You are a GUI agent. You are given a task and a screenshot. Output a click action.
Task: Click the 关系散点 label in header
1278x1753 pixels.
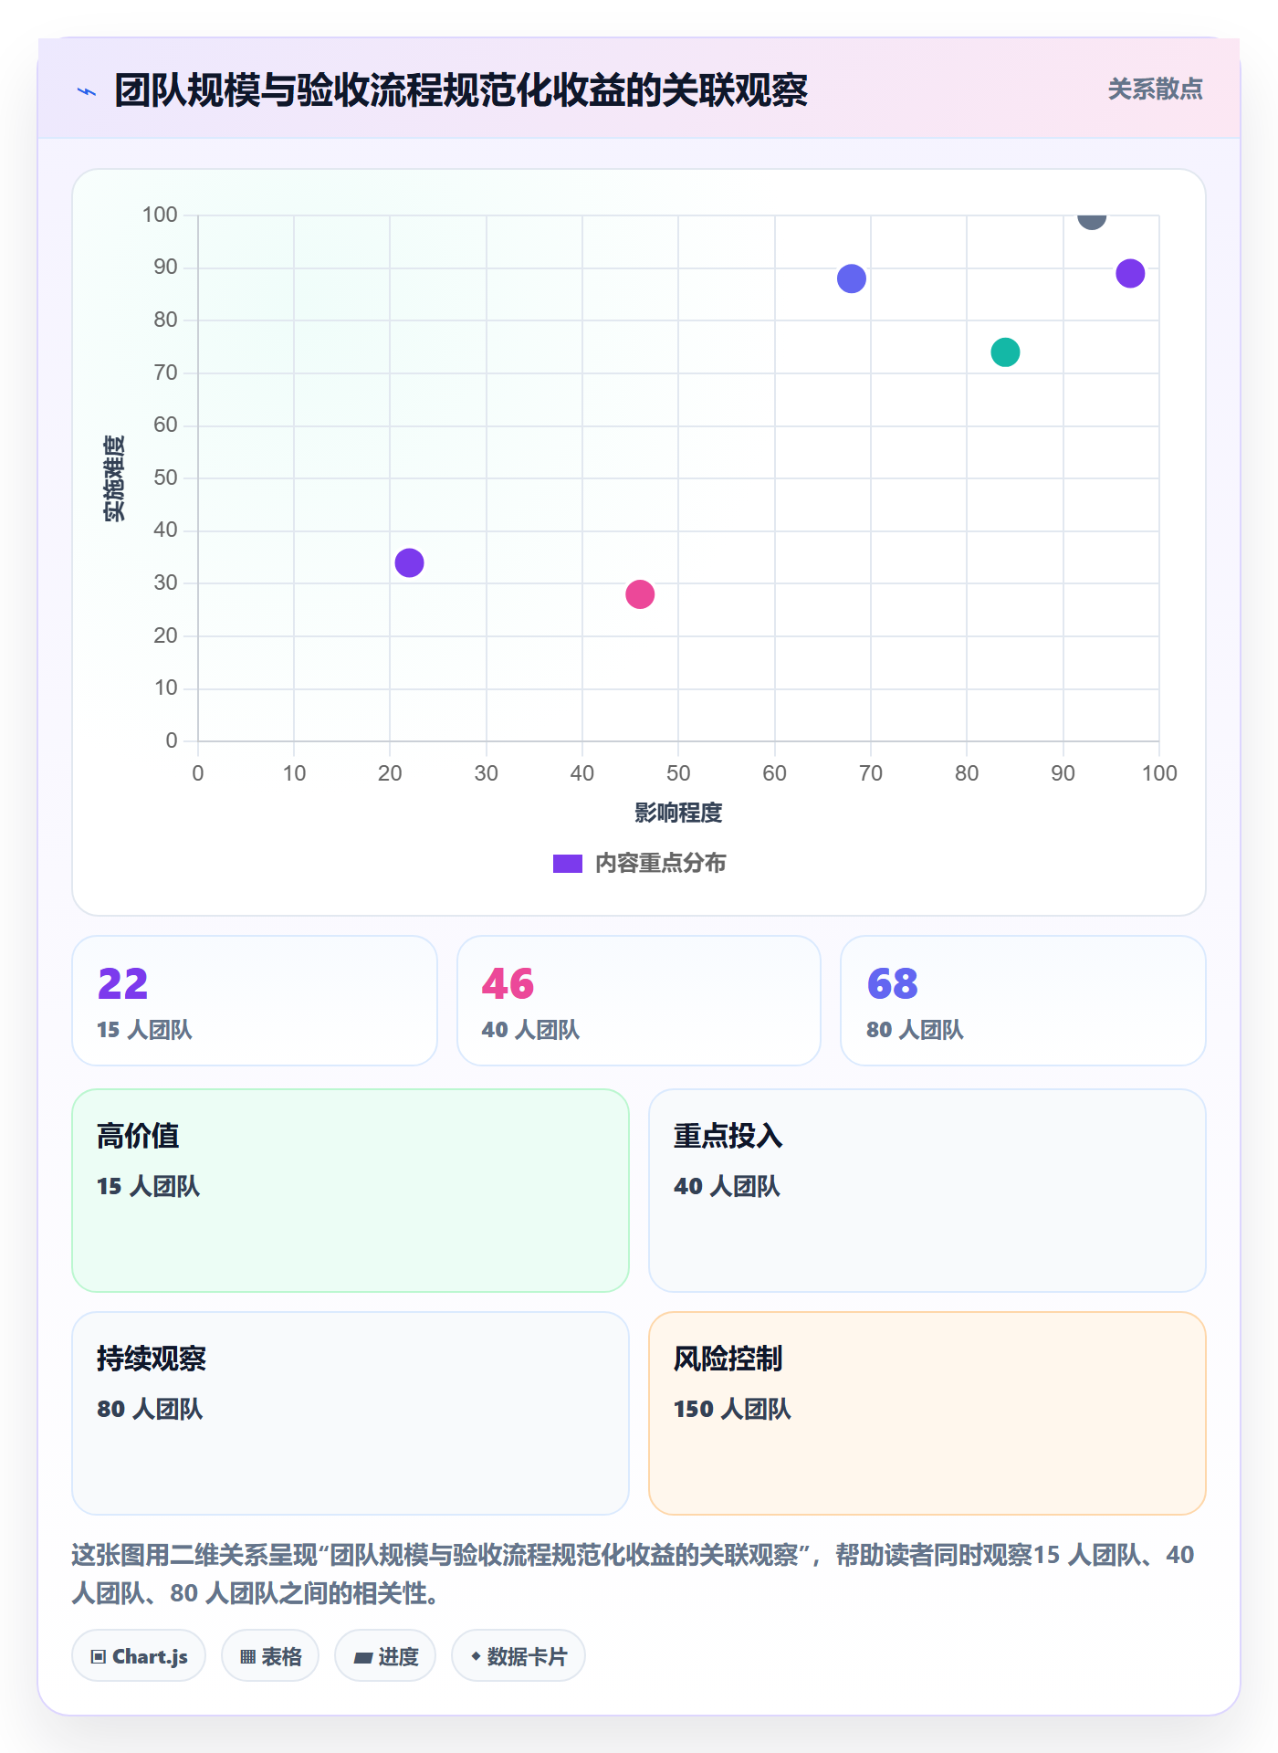(x=1155, y=89)
